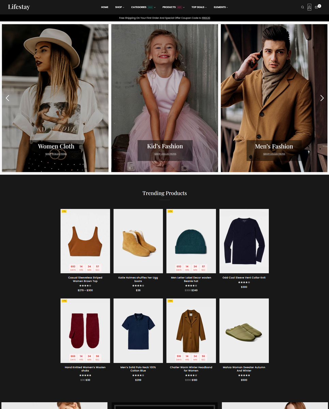Go to the Home menu item

click(x=105, y=7)
